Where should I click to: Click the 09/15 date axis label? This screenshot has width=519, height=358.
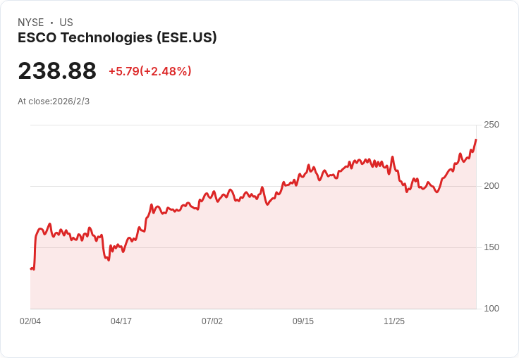[x=303, y=321]
